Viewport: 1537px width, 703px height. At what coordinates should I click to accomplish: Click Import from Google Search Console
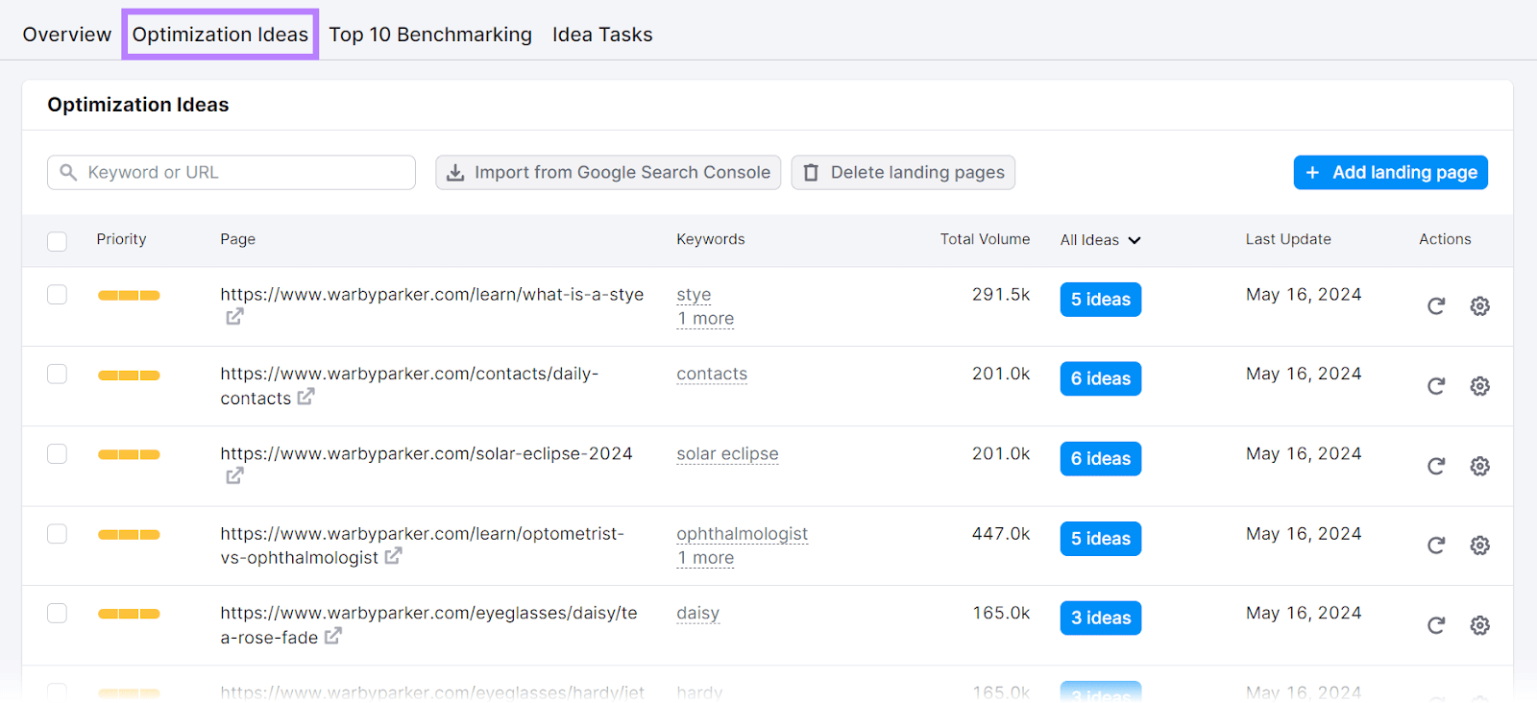(608, 173)
